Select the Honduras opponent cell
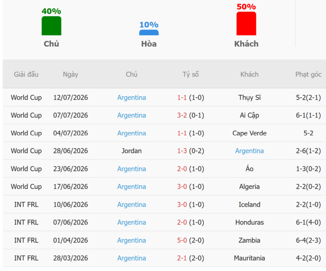This screenshot has height=271, width=326. coord(249,222)
